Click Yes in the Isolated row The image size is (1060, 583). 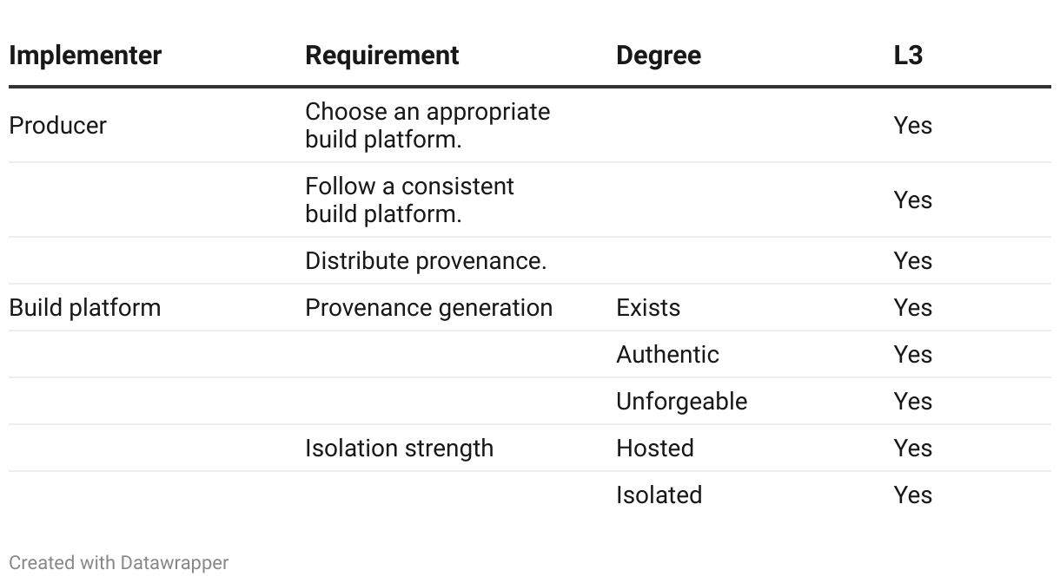pyautogui.click(x=912, y=495)
